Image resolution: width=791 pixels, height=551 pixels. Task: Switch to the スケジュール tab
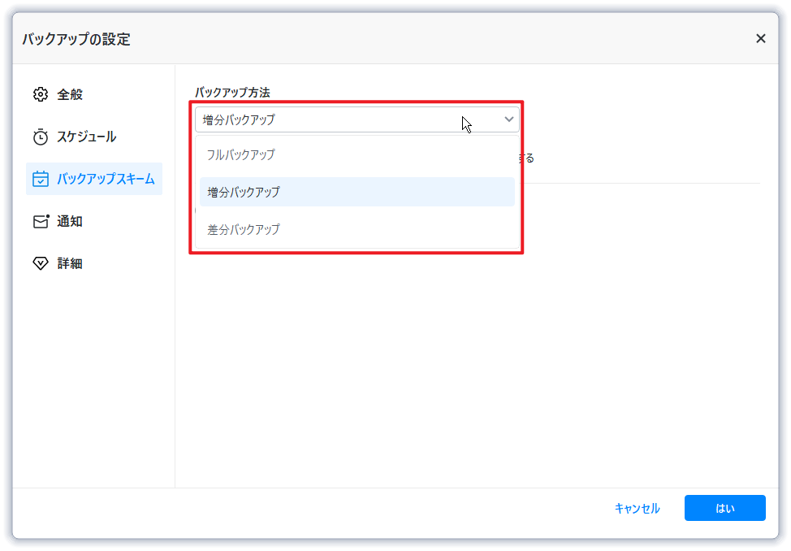[x=86, y=137]
